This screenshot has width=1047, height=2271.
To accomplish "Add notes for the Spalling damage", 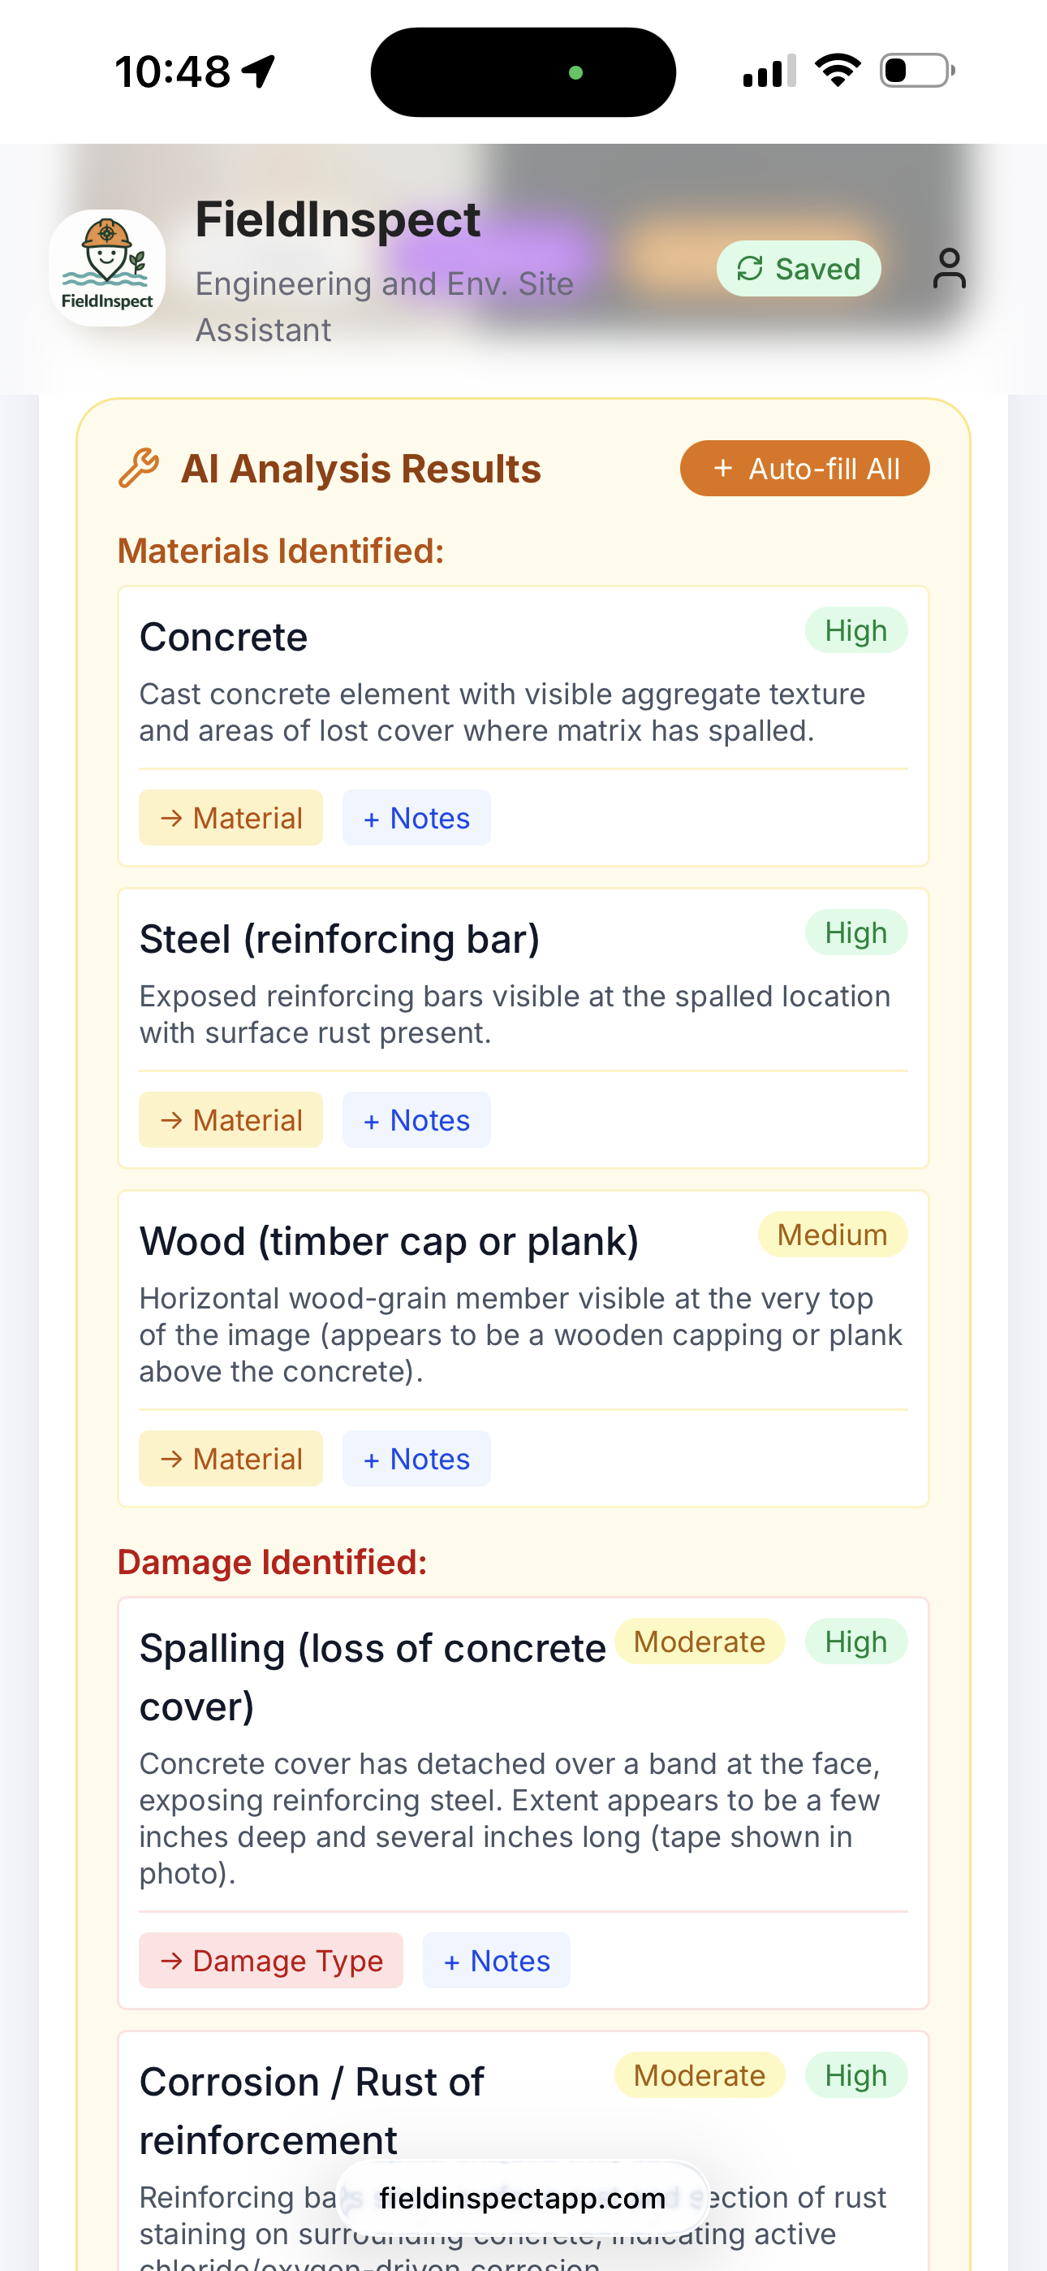I will (x=496, y=1961).
